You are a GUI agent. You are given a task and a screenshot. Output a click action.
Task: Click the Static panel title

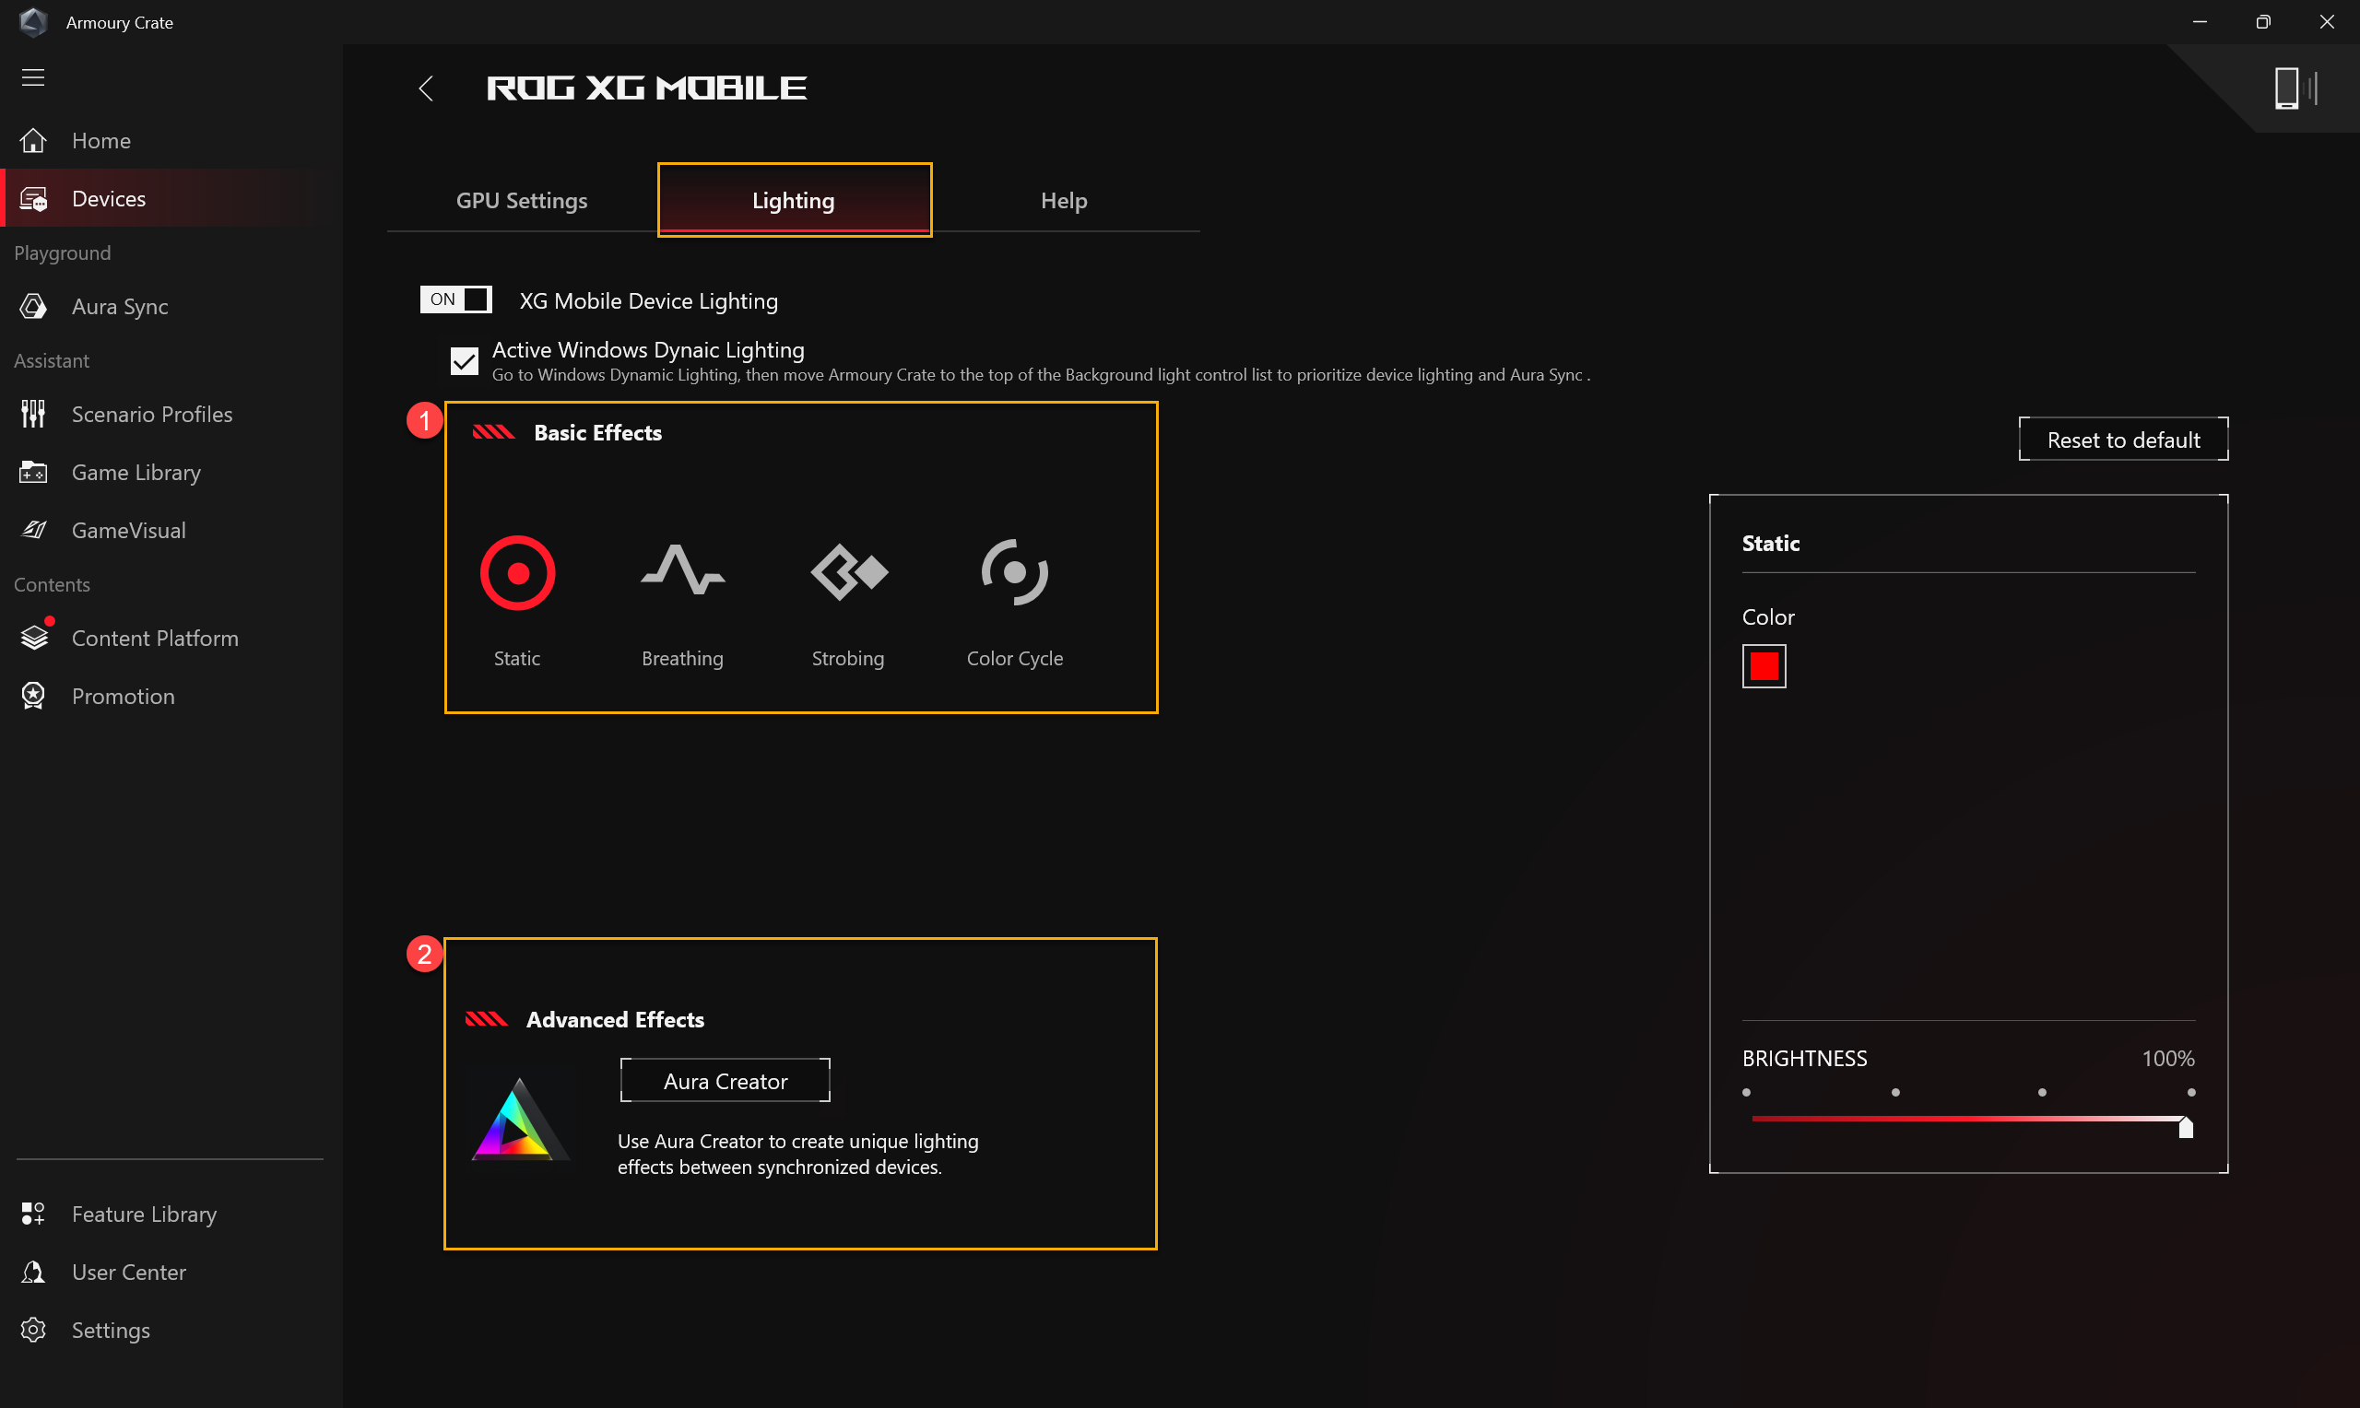point(1771,543)
